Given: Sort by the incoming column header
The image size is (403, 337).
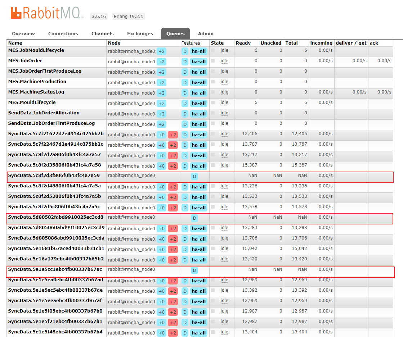Looking at the screenshot, I should tap(321, 43).
